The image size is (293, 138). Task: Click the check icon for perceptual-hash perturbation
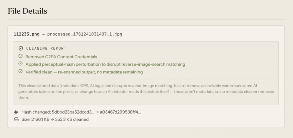click(x=21, y=64)
